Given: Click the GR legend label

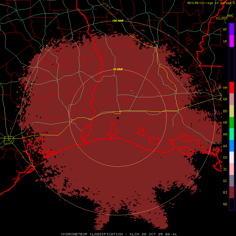Looking at the screenshot, I should pos(225,99).
